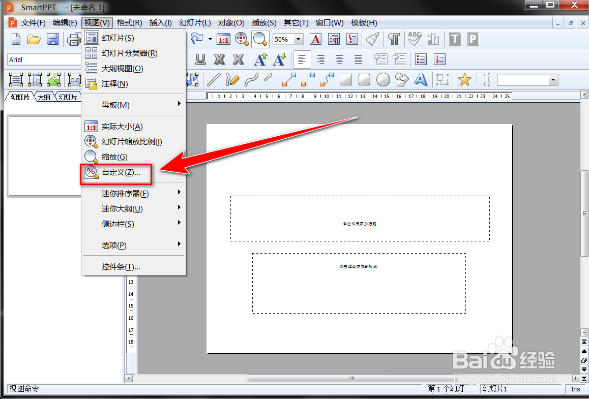This screenshot has width=589, height=399.
Task: Click the ABC spell check icon
Action: tap(415, 39)
